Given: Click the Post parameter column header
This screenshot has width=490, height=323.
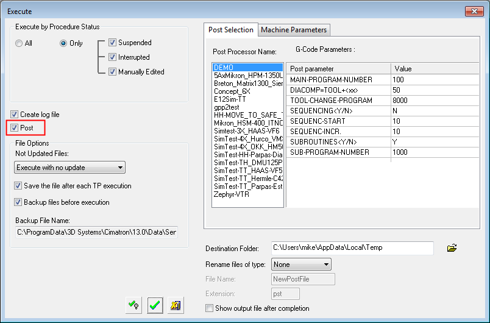Looking at the screenshot, I should (x=338, y=69).
